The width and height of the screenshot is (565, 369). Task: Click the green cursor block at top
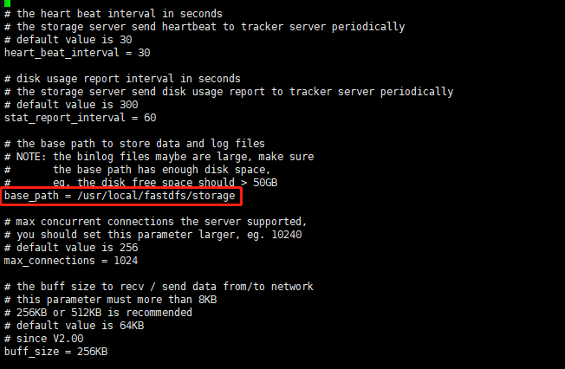[7, 3]
